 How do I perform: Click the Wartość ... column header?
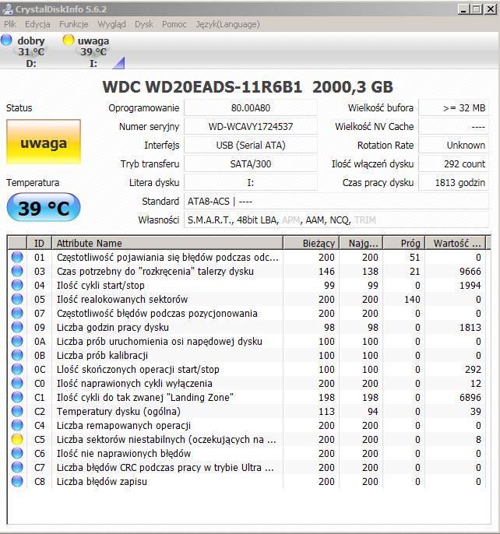tap(456, 243)
